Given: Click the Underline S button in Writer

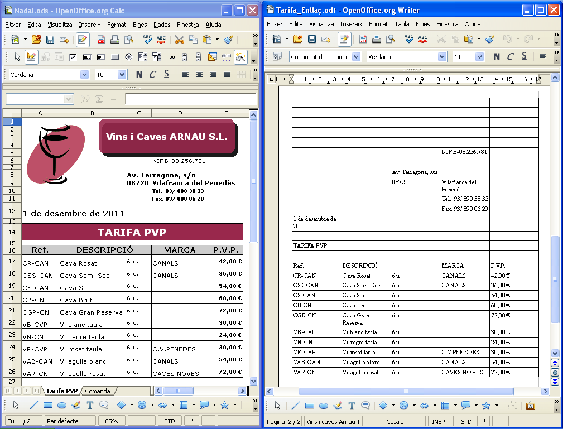Looking at the screenshot, I should 524,57.
